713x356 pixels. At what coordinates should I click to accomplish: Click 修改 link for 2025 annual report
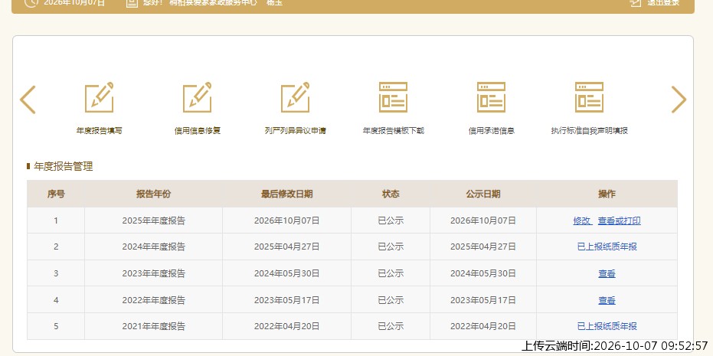click(x=581, y=221)
